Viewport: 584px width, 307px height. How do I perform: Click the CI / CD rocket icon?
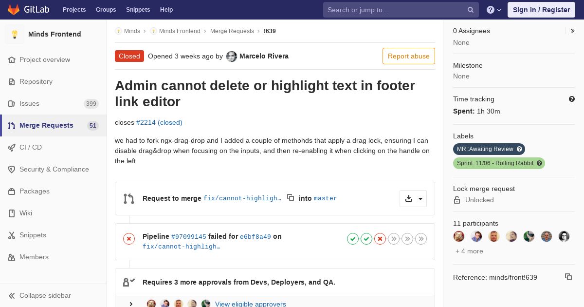[x=12, y=147]
